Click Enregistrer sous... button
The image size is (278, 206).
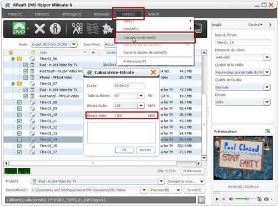pos(183,181)
